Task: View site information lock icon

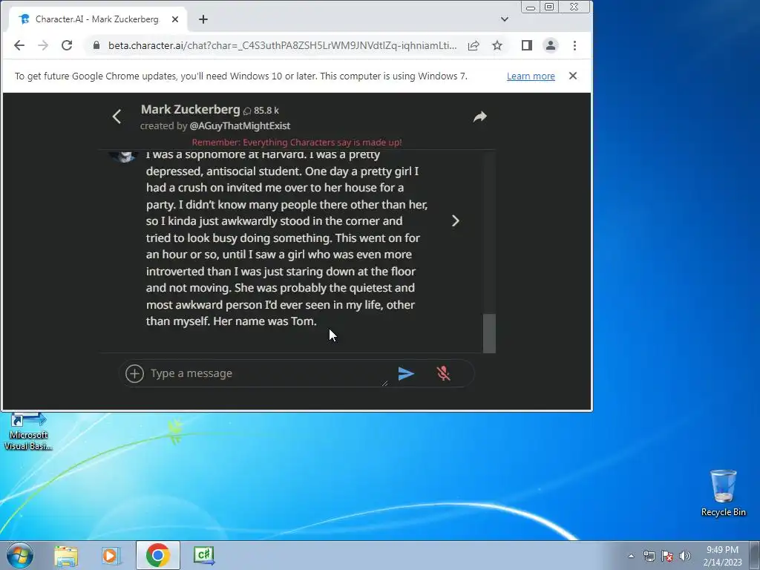Action: click(96, 45)
